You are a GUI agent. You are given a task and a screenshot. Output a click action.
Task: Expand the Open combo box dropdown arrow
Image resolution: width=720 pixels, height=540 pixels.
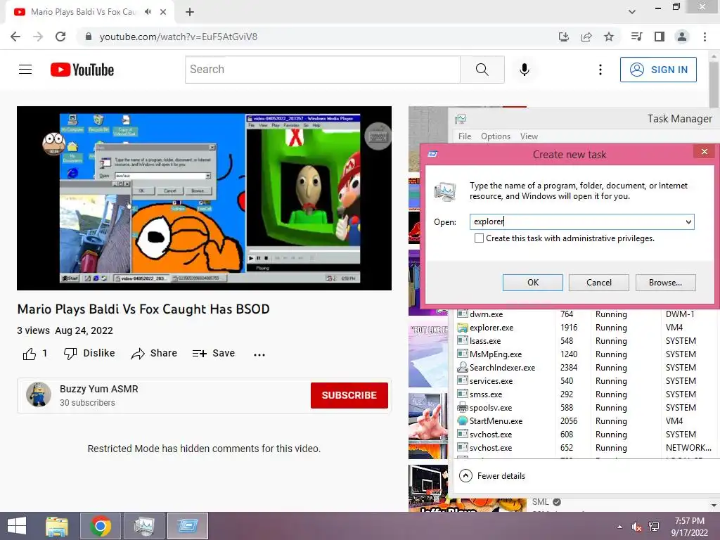(x=688, y=221)
